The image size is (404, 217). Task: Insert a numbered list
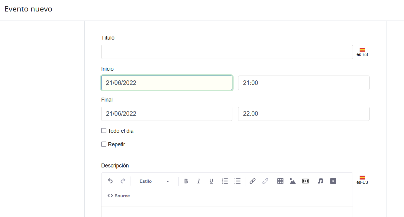pos(225,181)
